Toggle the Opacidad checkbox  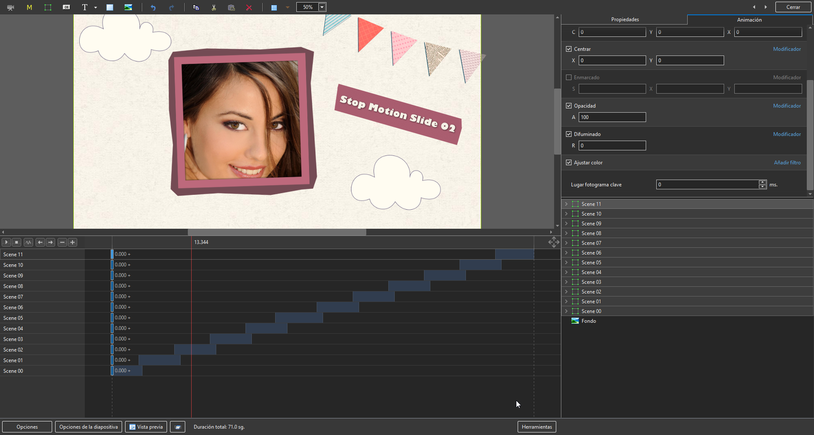coord(569,106)
